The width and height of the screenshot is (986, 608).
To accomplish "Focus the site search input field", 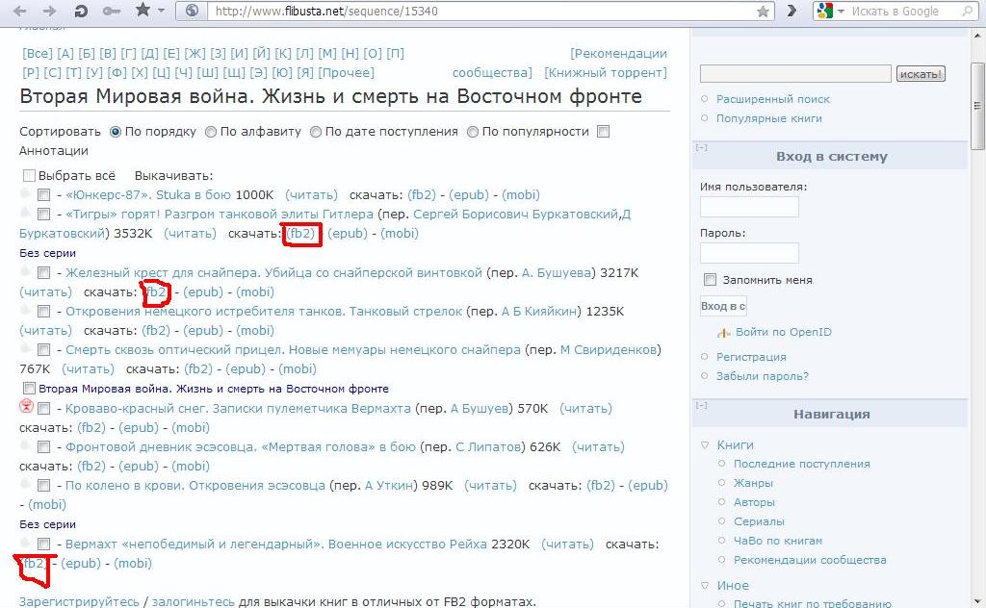I will coord(795,73).
